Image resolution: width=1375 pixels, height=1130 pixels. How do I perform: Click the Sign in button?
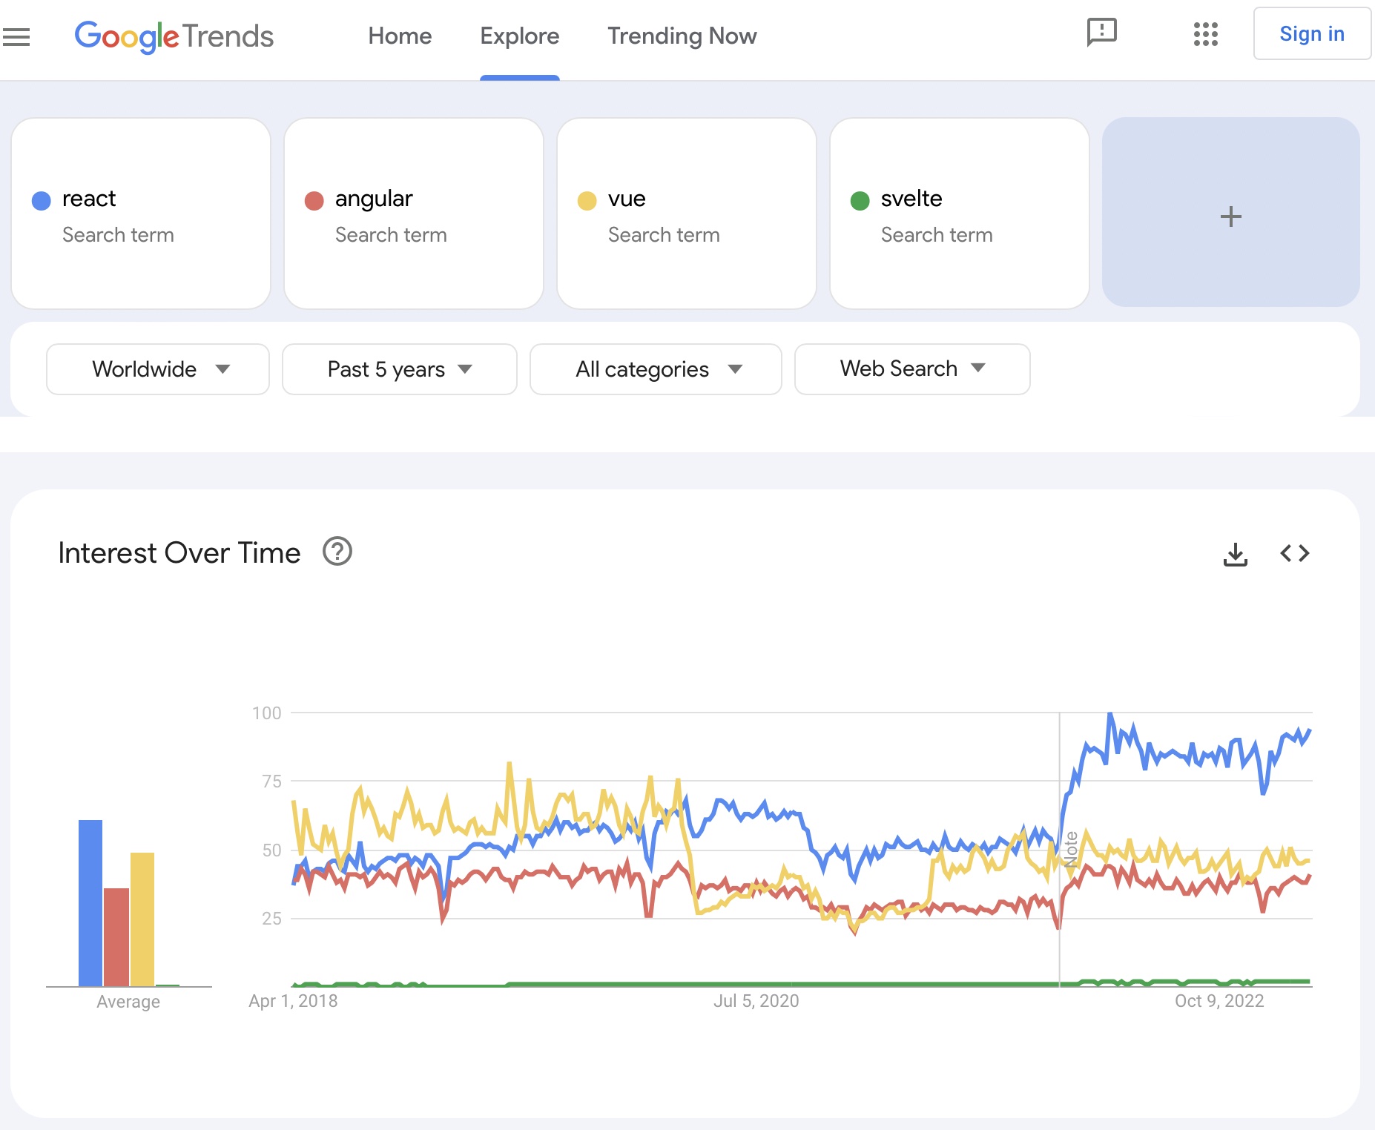click(x=1312, y=34)
